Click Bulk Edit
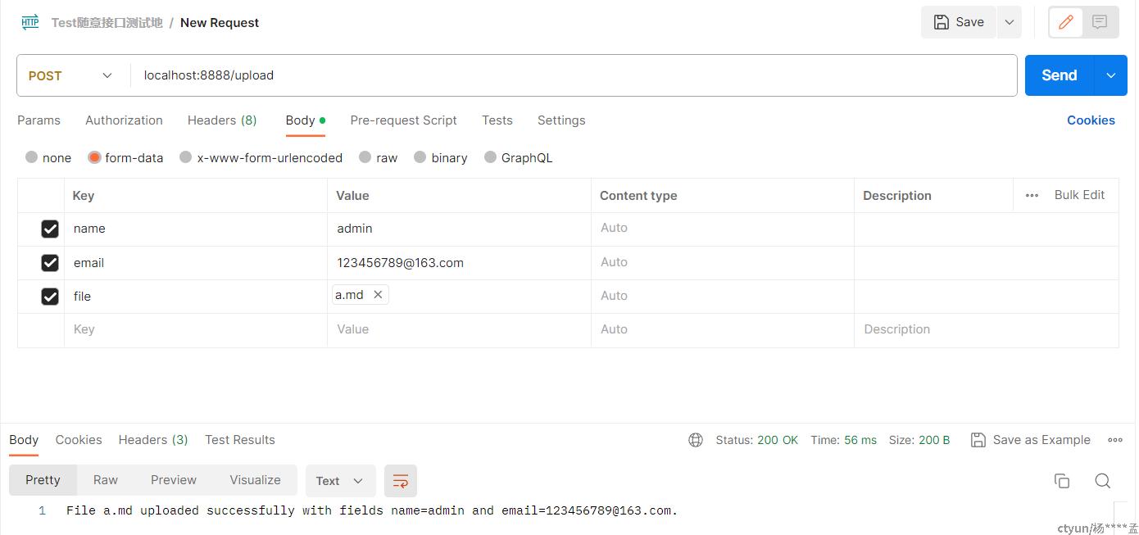The height and width of the screenshot is (535, 1139). click(x=1079, y=195)
